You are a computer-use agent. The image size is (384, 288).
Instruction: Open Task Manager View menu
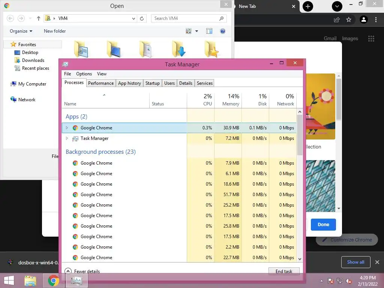pos(102,74)
